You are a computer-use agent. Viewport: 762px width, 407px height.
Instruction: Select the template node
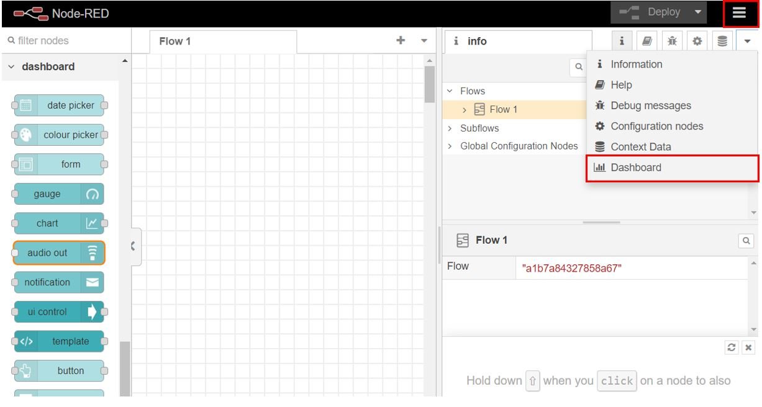(59, 341)
